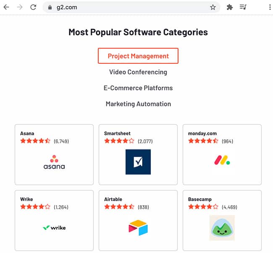This screenshot has width=273, height=253.
Task: Open the Airtable product title
Action: (113, 199)
